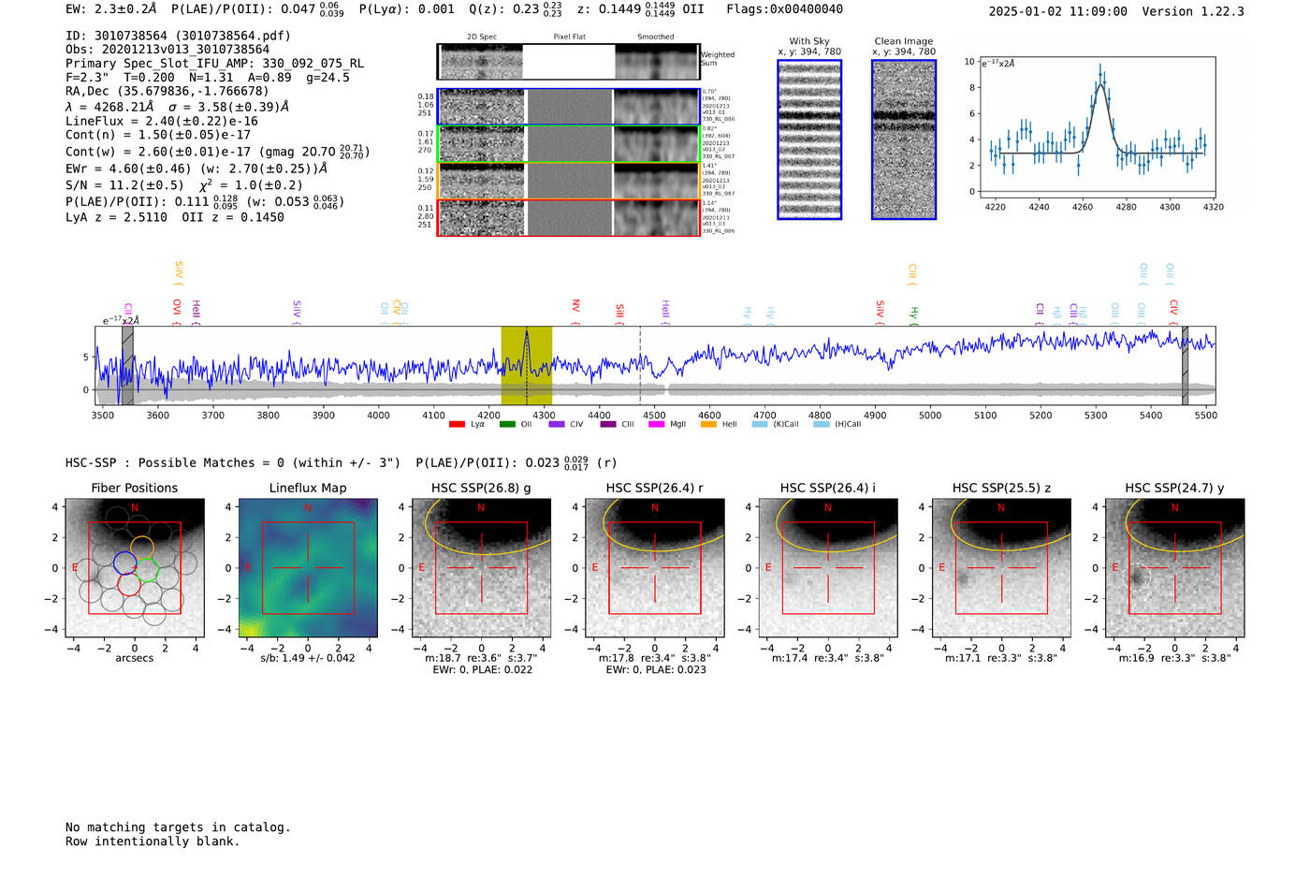Click the red Lyα legend swatch
This screenshot has width=1310, height=892.
click(457, 424)
